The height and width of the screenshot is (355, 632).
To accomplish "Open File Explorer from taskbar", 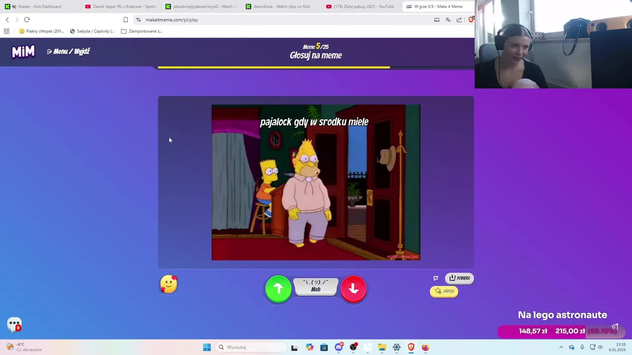I will 382,347.
